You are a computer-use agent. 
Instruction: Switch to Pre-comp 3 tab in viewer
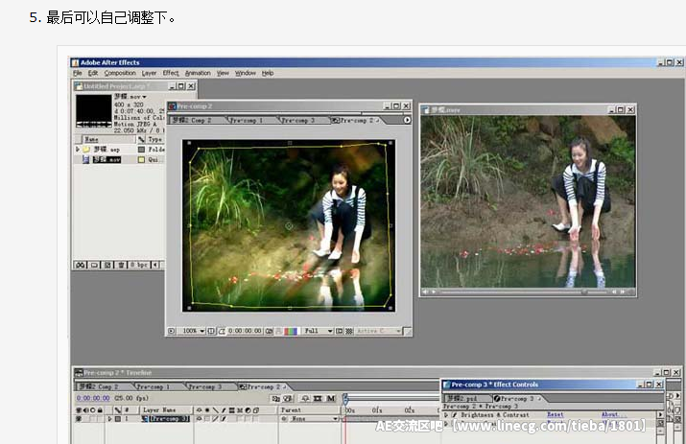point(298,120)
